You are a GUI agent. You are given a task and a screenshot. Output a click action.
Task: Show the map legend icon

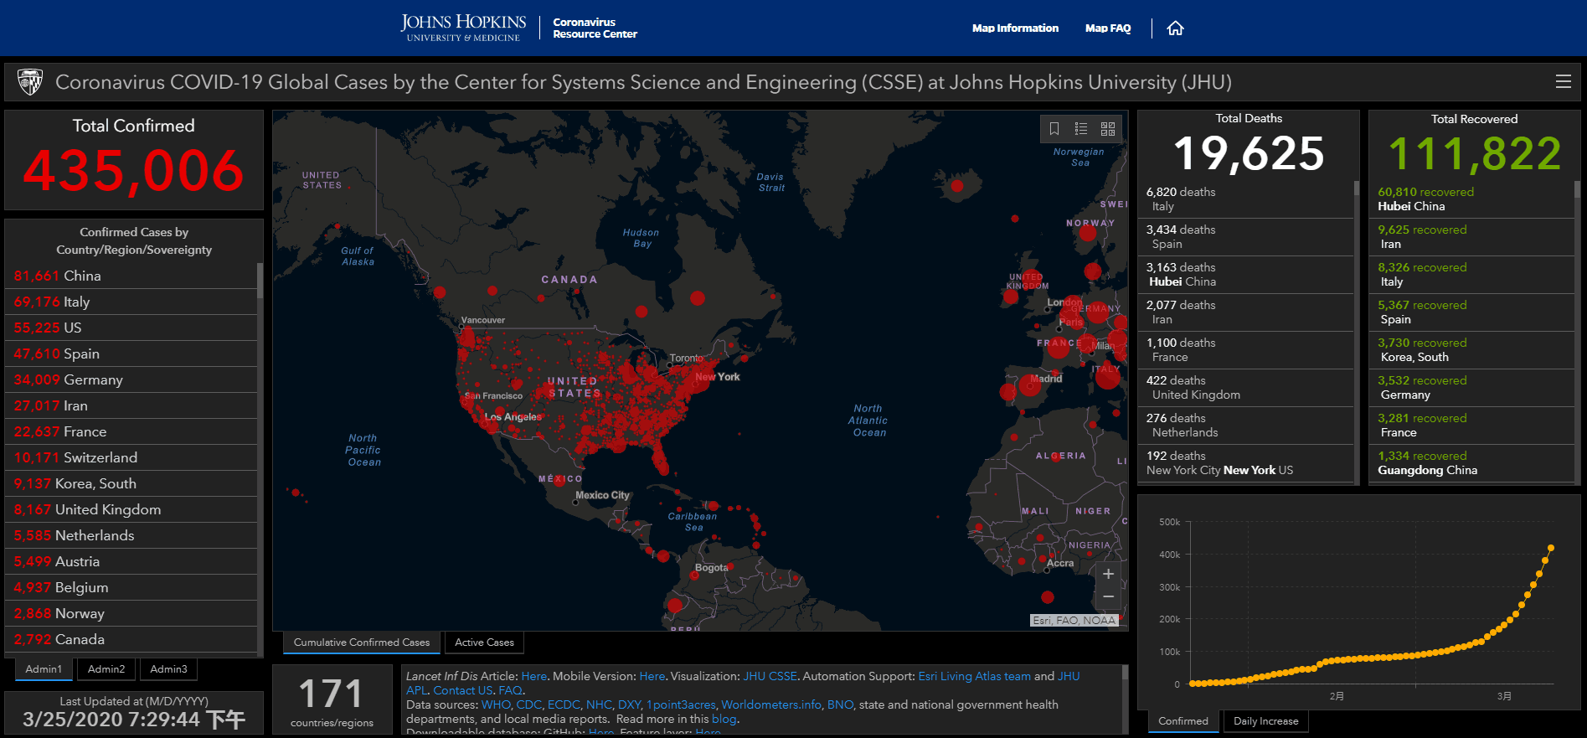(1081, 129)
